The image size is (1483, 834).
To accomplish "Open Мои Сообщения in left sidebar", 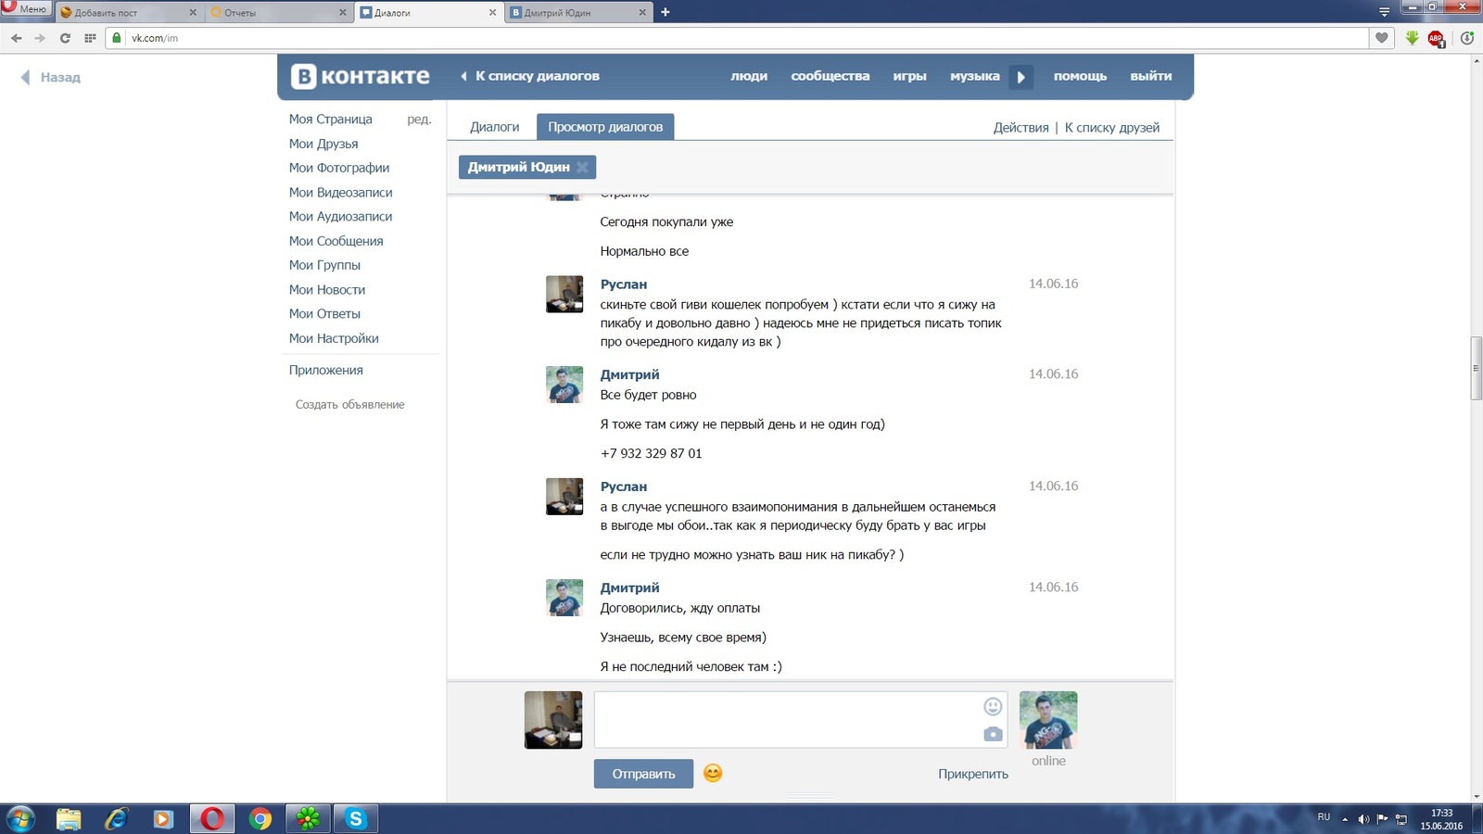I will 336,241.
